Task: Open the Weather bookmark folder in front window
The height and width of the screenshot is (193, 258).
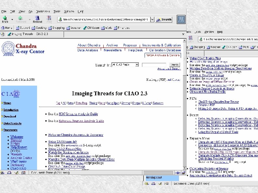Action: (x=74, y=28)
